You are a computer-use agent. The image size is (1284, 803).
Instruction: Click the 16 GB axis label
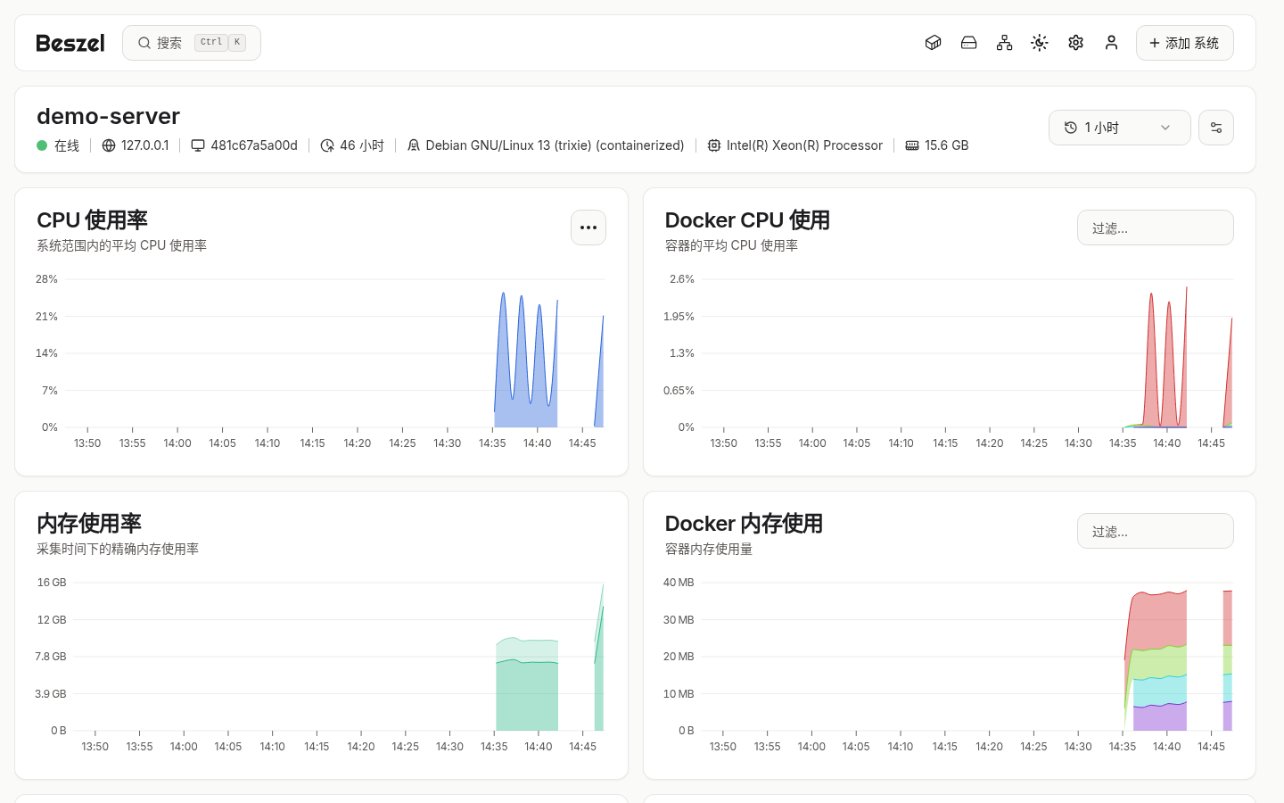tap(52, 583)
